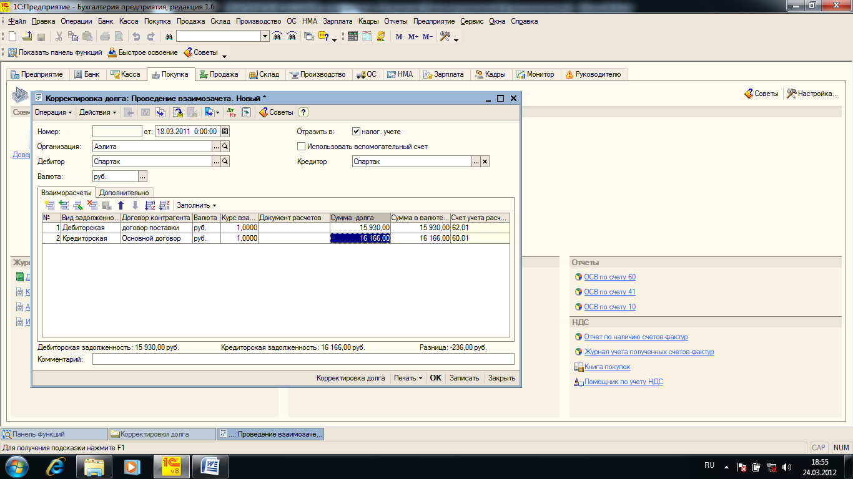Switch to Корректировки долга window in taskbar panel
The width and height of the screenshot is (853, 479).
(161, 434)
